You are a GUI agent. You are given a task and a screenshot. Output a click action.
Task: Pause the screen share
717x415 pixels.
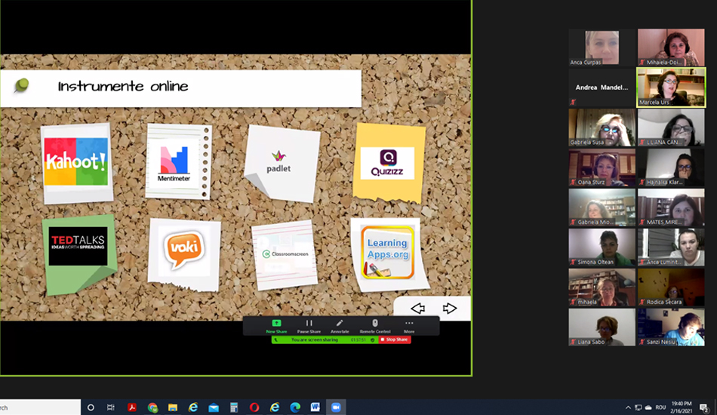(309, 326)
